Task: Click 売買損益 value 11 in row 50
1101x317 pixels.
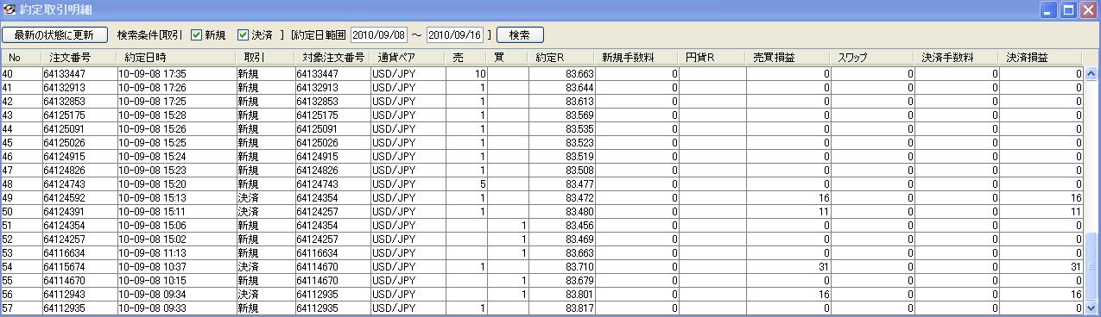Action: [824, 212]
